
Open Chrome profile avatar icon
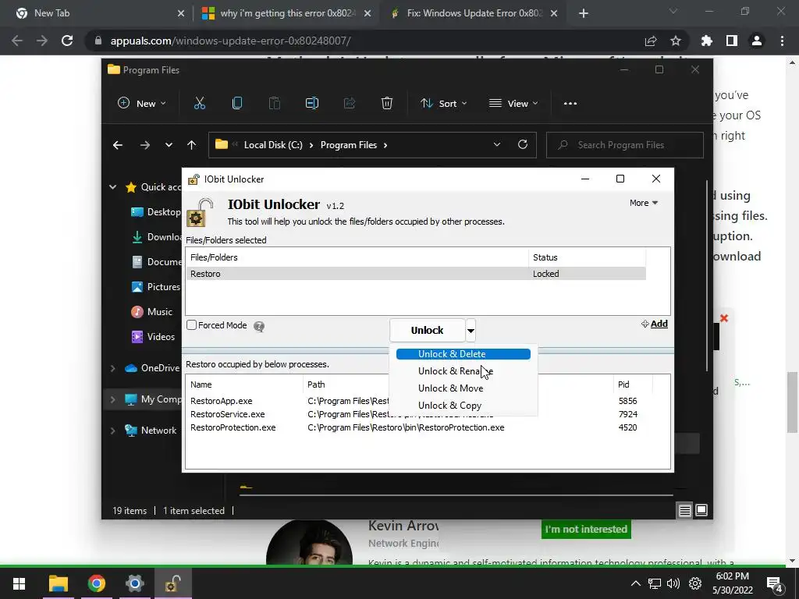tap(757, 41)
